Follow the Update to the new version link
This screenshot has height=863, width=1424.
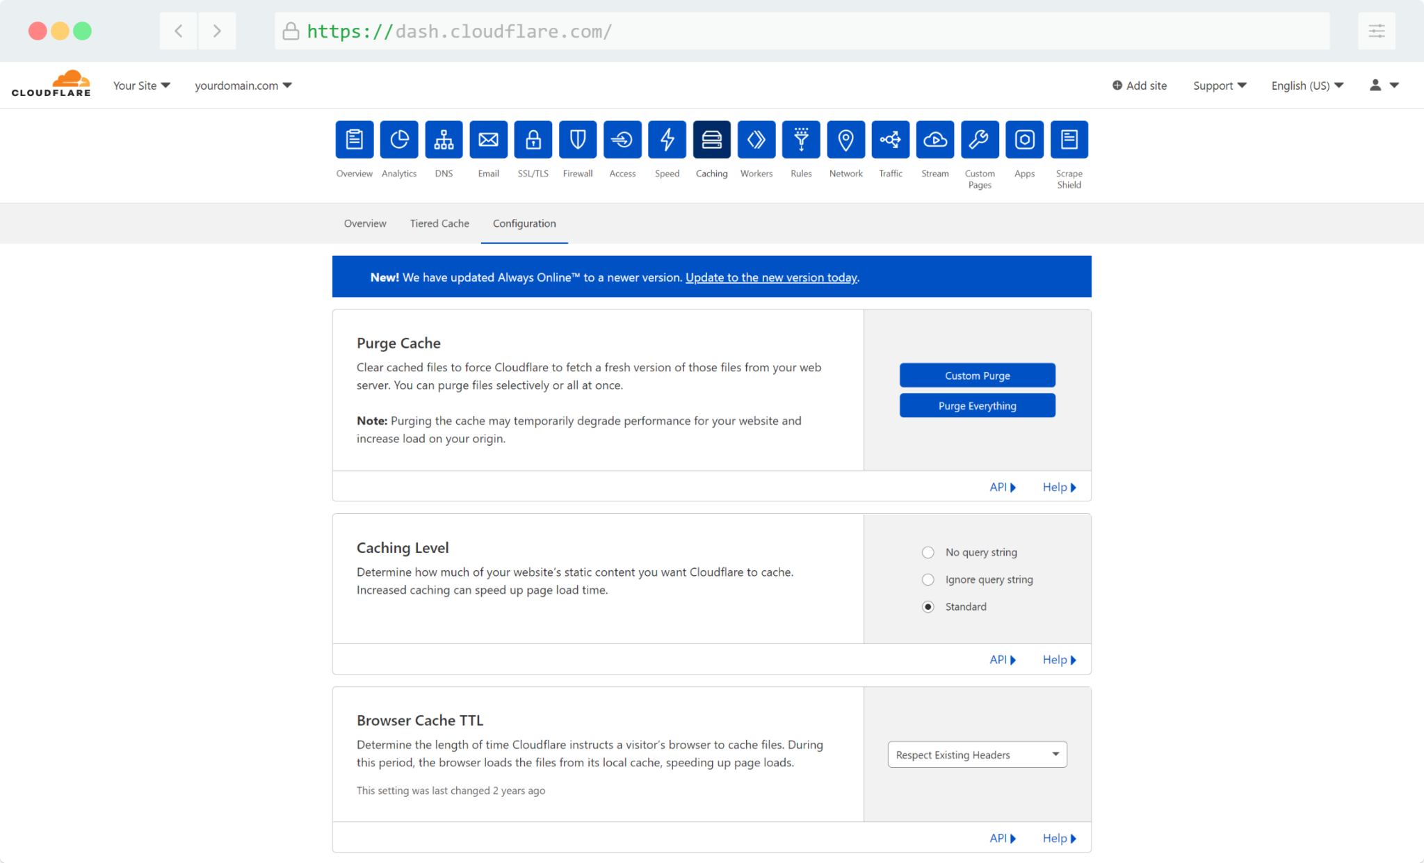click(x=771, y=277)
